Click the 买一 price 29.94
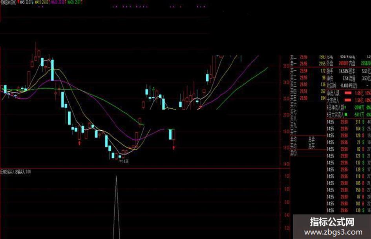This screenshot has height=239, width=371. pyautogui.click(x=303, y=71)
